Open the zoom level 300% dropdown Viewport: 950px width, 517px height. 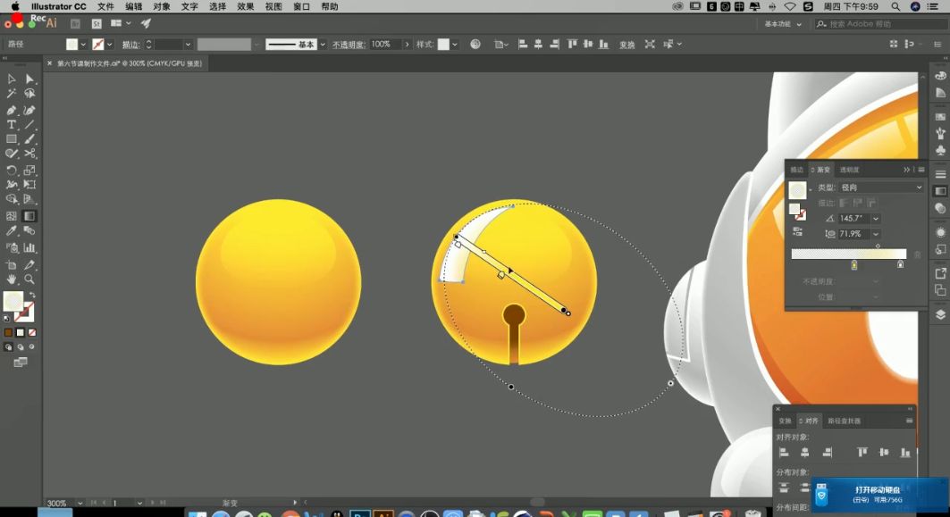pos(81,504)
